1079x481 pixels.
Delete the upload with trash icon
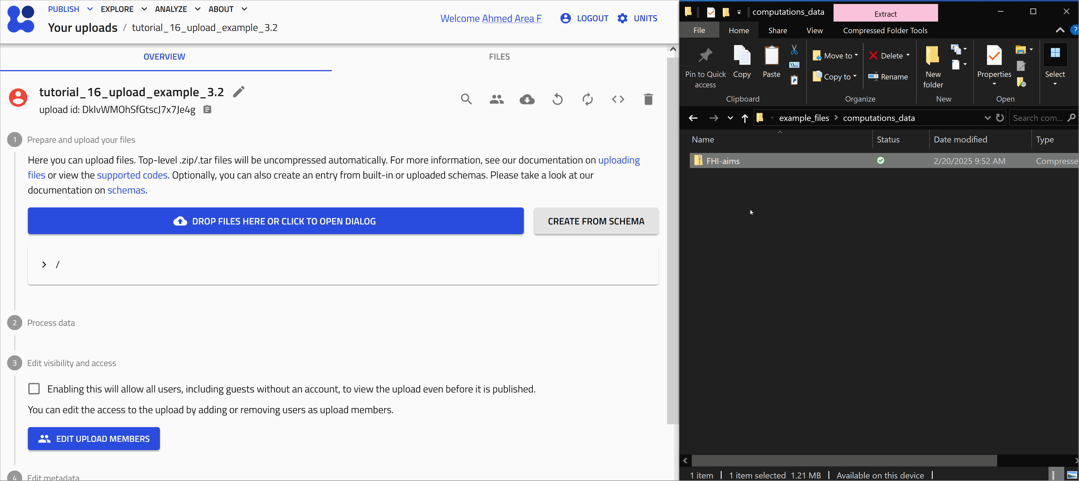pyautogui.click(x=648, y=100)
